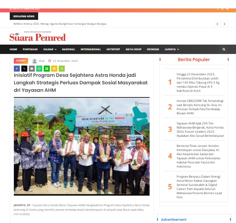
Task: Share article via the email icon
Action: click(32, 69)
